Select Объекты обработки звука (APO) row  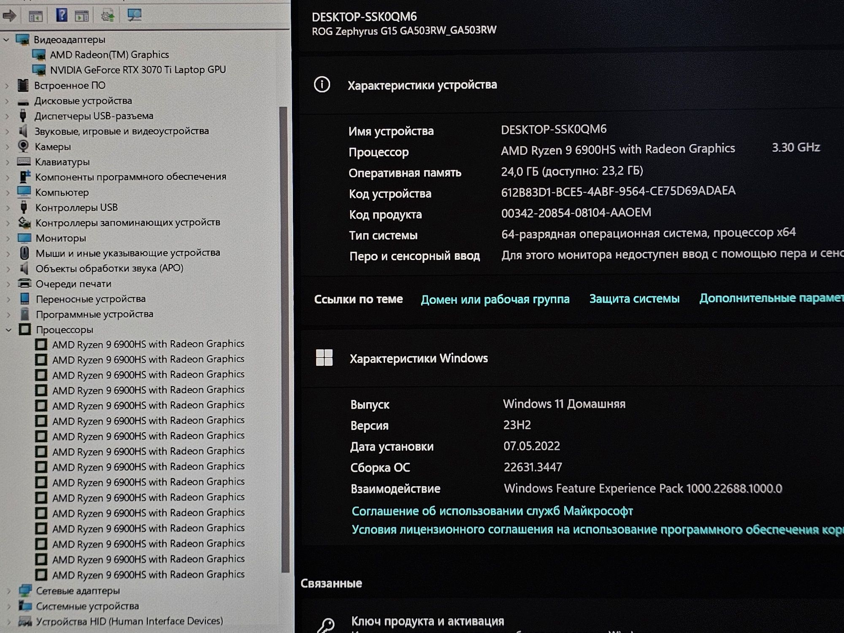pyautogui.click(x=109, y=268)
